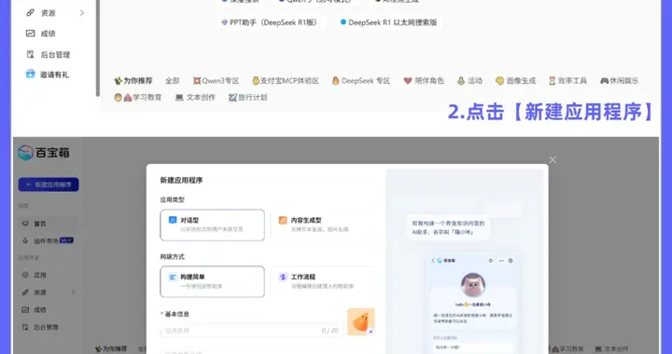Open 成绩 chart icon in the upper sidebar
672x354 pixels.
click(31, 34)
